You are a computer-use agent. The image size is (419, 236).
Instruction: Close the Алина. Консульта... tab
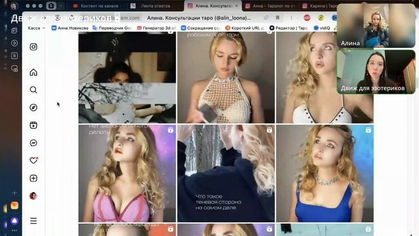(x=236, y=6)
